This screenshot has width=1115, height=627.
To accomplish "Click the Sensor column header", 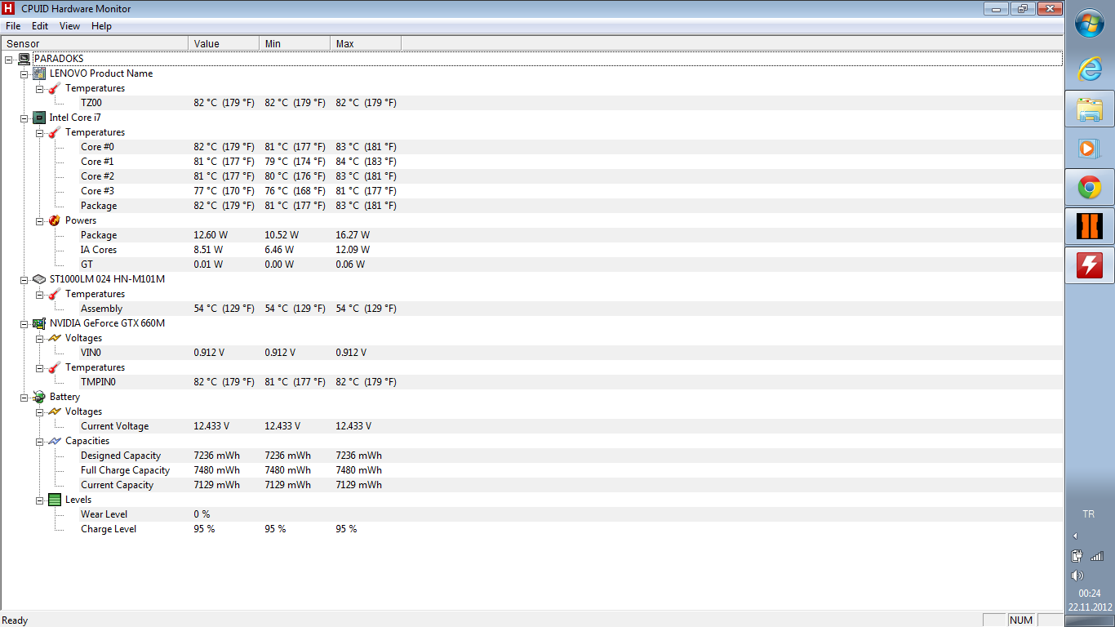I will 95,43.
